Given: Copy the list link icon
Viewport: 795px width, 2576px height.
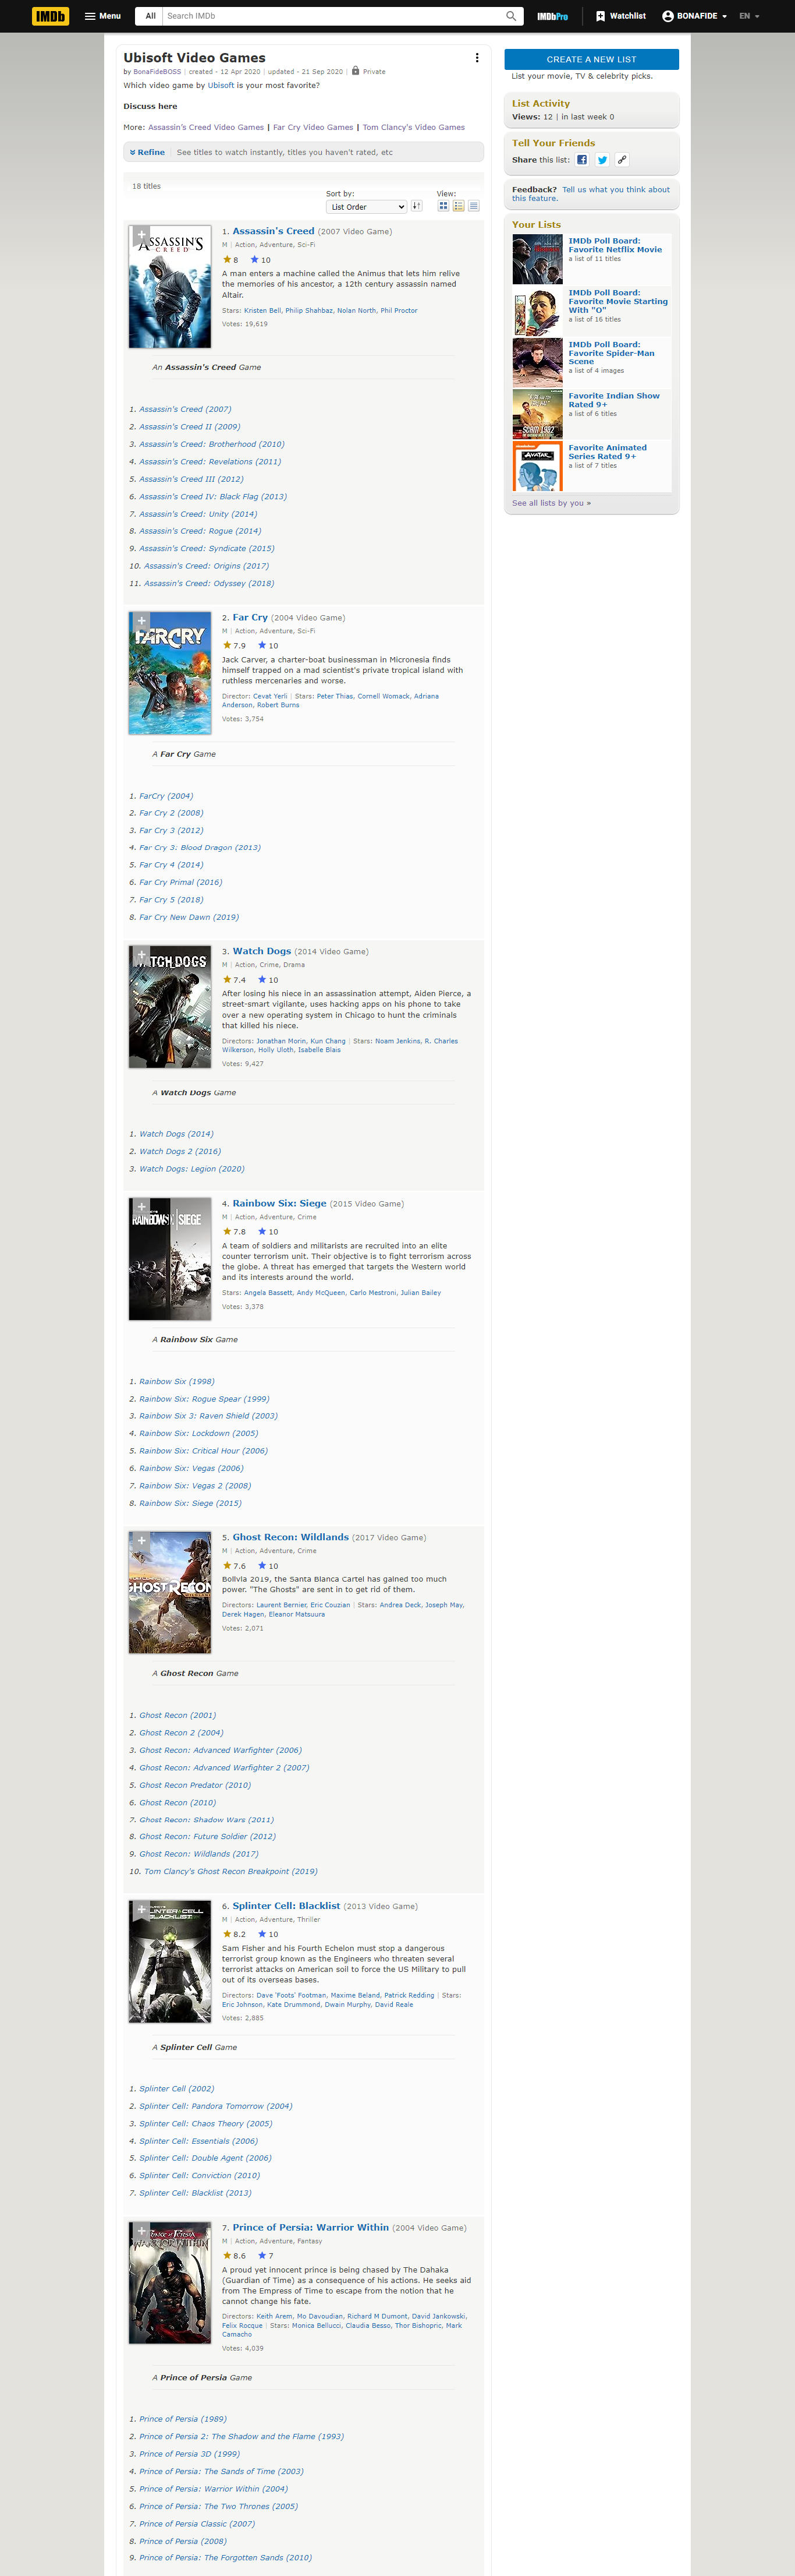Looking at the screenshot, I should click(622, 160).
